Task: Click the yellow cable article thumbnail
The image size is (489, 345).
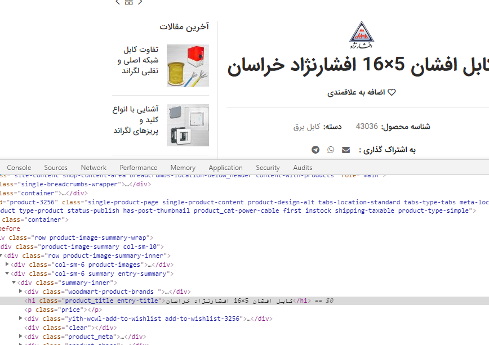Action: [x=188, y=65]
